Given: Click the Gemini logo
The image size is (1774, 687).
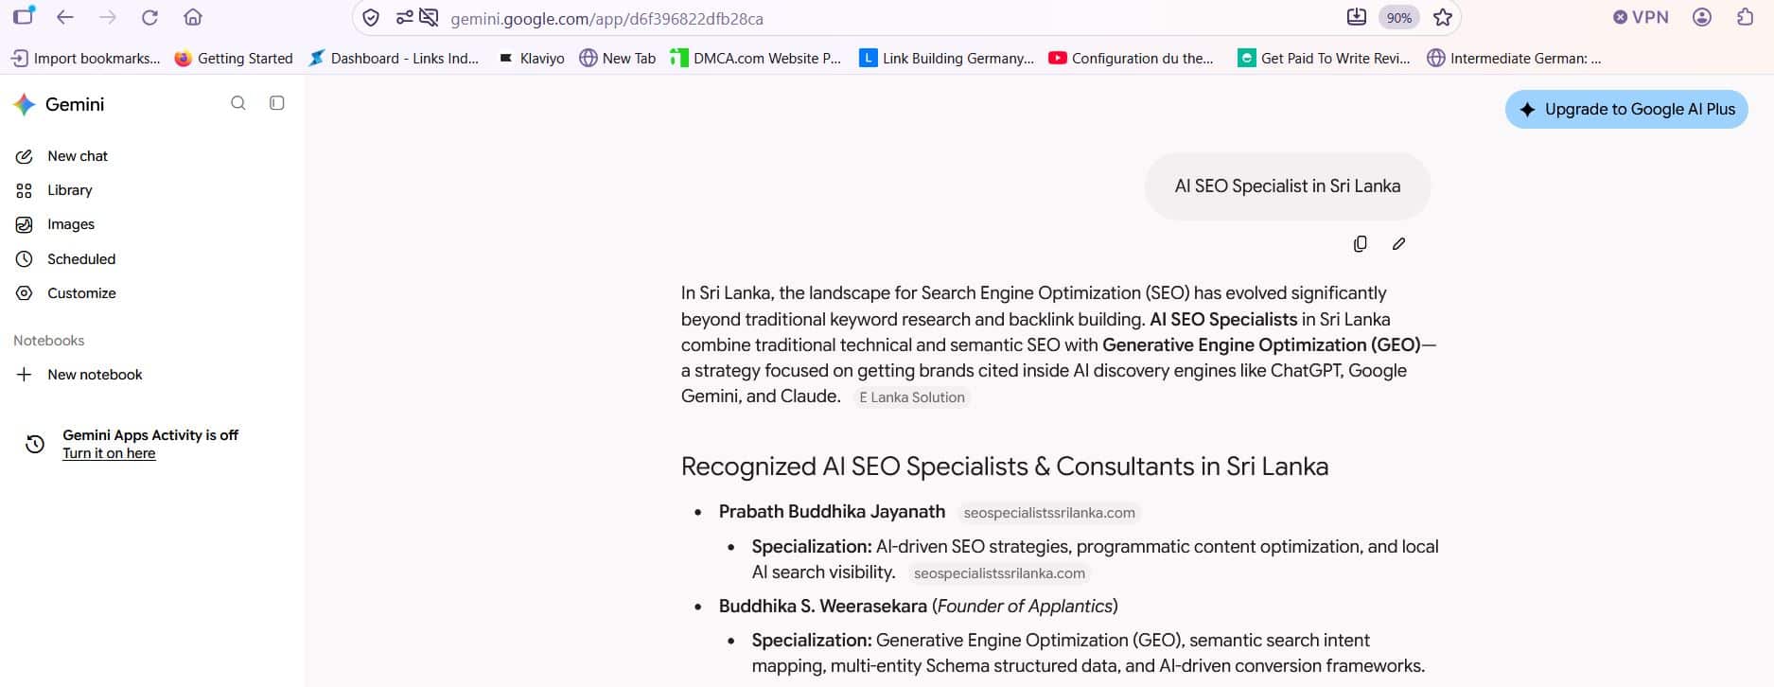Looking at the screenshot, I should (59, 104).
